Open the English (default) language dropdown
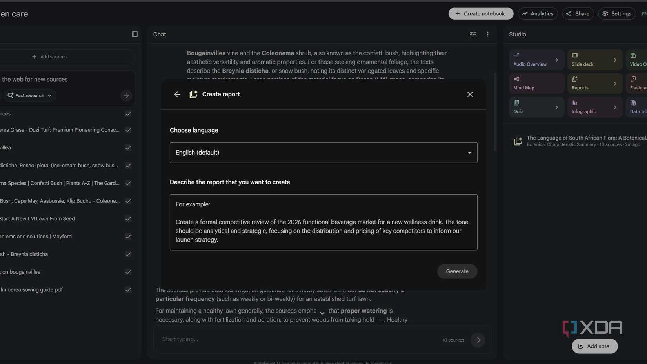 323,153
